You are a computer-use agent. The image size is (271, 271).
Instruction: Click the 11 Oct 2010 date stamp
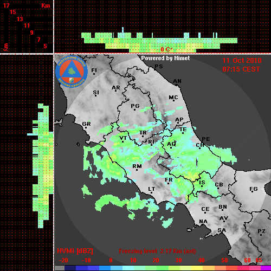point(242,61)
